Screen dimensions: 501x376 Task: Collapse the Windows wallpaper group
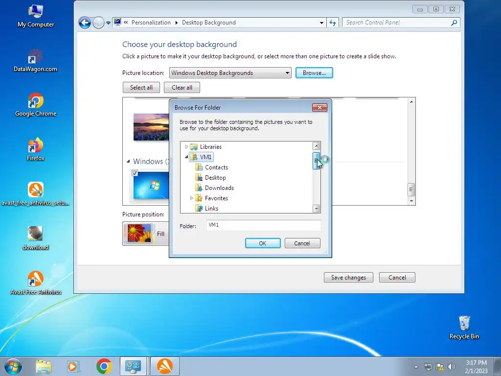pyautogui.click(x=128, y=161)
